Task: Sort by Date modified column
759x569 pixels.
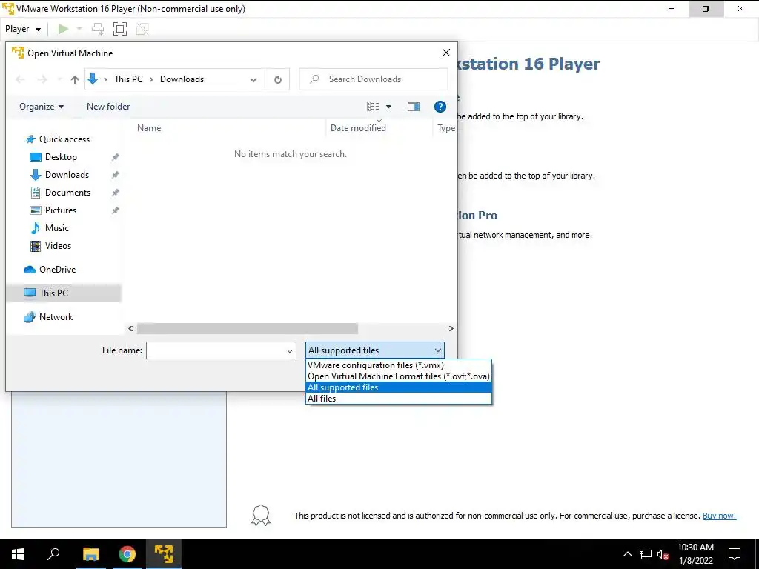Action: click(x=358, y=128)
